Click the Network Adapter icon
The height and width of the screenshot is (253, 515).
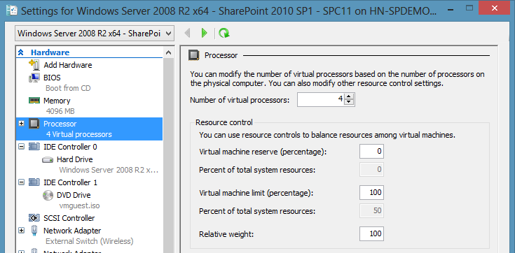(x=34, y=231)
